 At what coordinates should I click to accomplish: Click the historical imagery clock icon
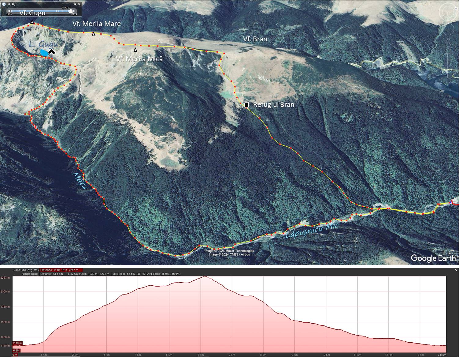coord(4,4)
